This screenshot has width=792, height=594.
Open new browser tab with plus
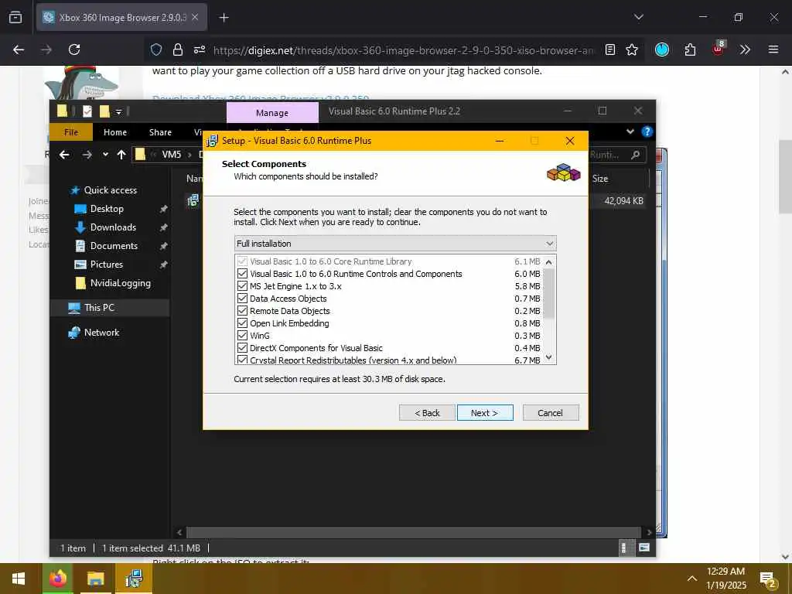[x=224, y=18]
